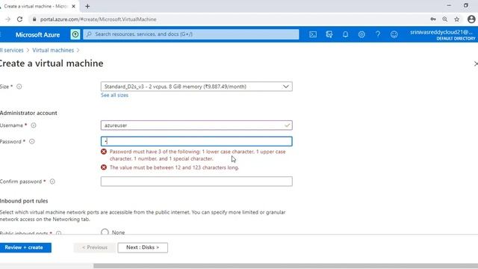Screen dimensions: 478x269
Task: Open notifications bell icon
Action: (x=345, y=34)
